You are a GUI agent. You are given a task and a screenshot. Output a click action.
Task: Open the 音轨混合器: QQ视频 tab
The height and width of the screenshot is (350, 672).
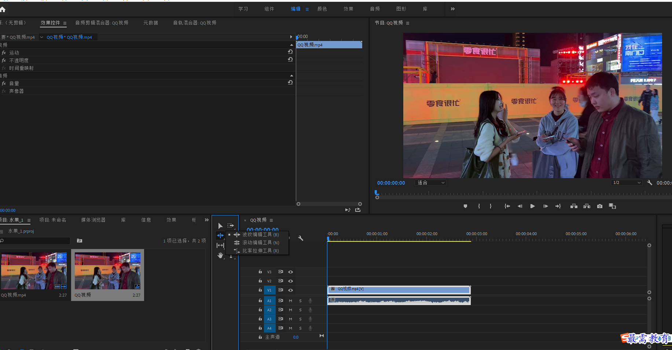[195, 23]
